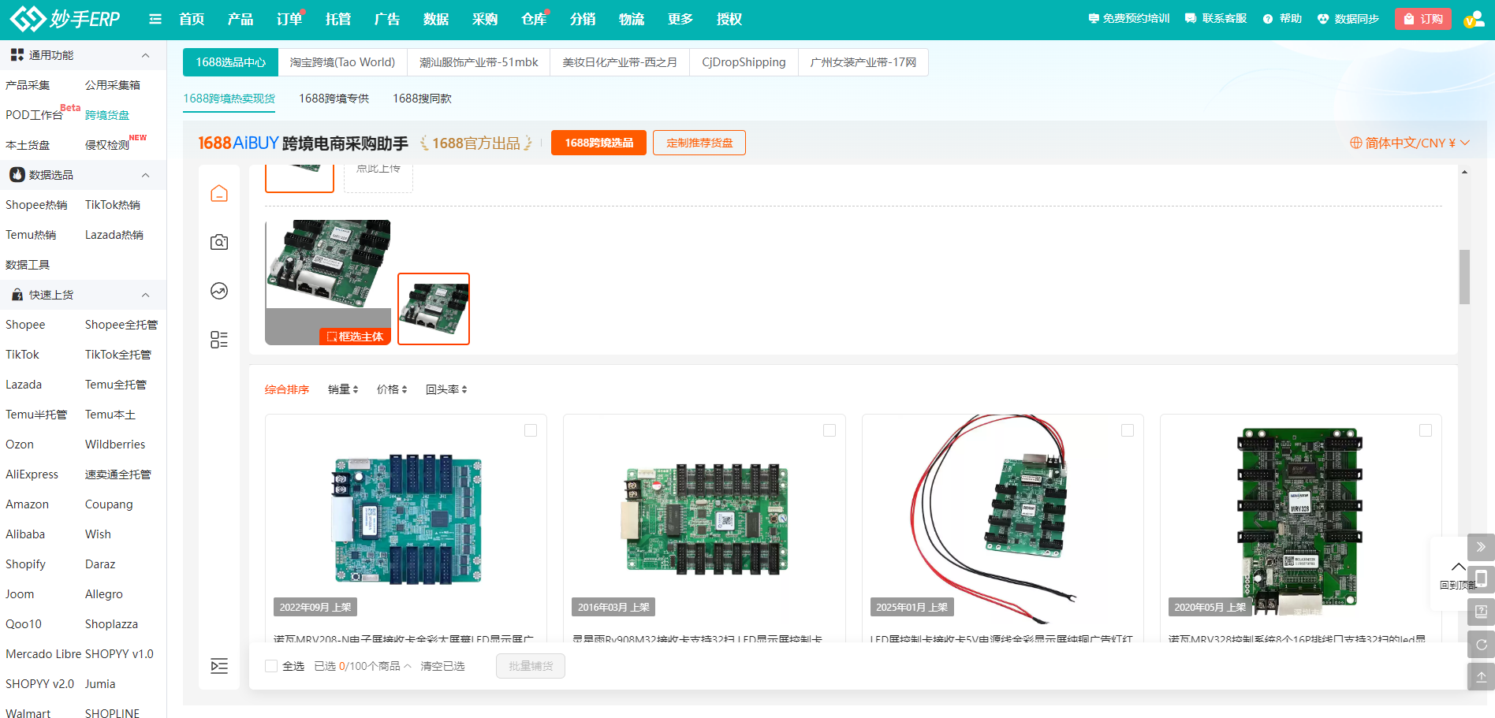
Task: Open the 订单 top menu
Action: tap(289, 19)
